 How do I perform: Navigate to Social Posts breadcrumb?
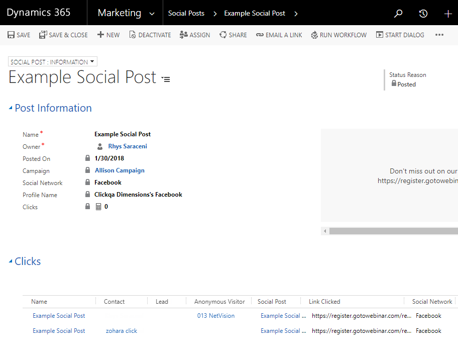[x=186, y=14]
